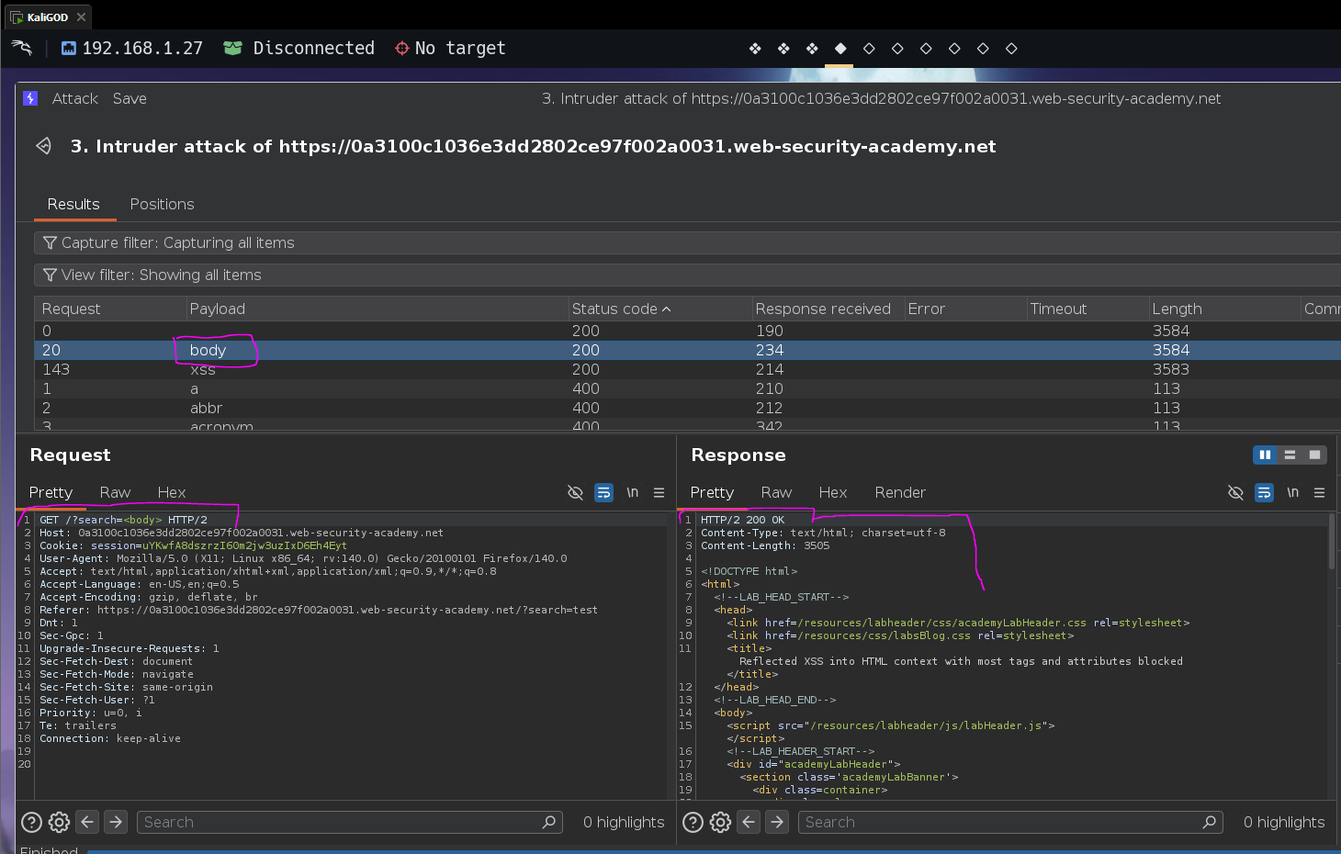
Task: Go to next match in Request search
Action: point(116,822)
